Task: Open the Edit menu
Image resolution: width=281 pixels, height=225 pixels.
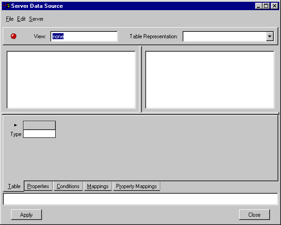Action: 21,19
